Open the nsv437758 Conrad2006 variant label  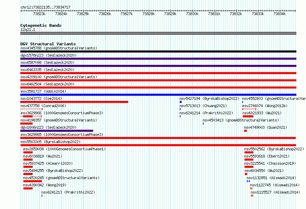tap(43, 106)
